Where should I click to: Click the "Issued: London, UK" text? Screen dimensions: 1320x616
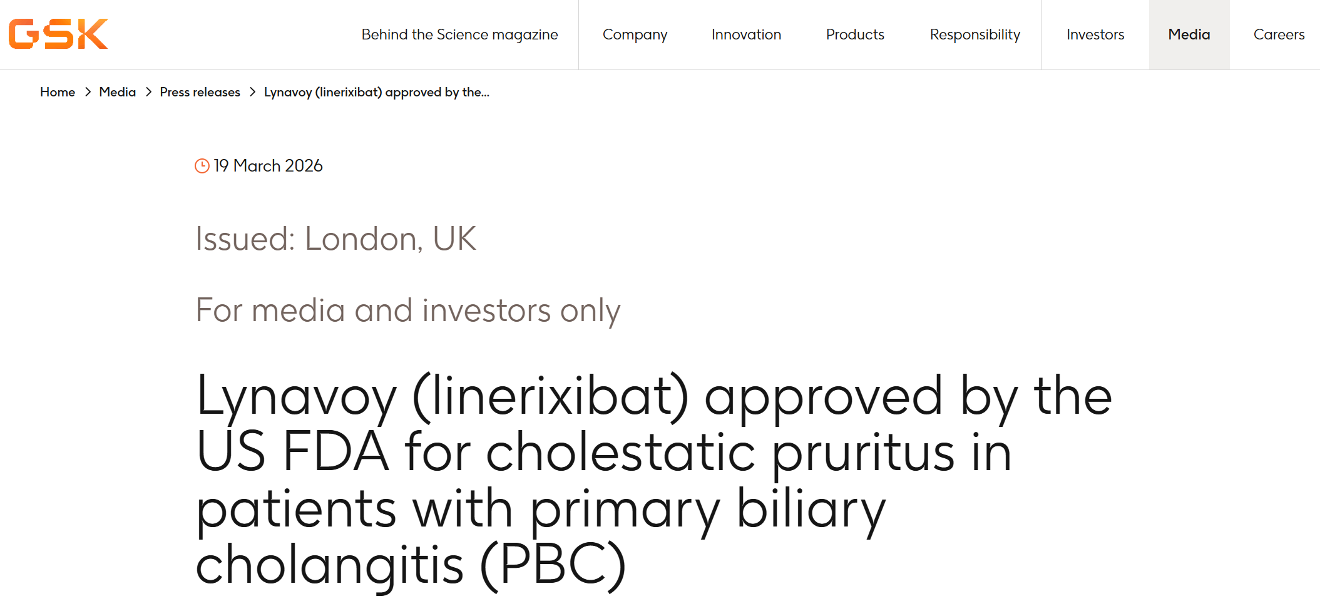[x=335, y=239]
